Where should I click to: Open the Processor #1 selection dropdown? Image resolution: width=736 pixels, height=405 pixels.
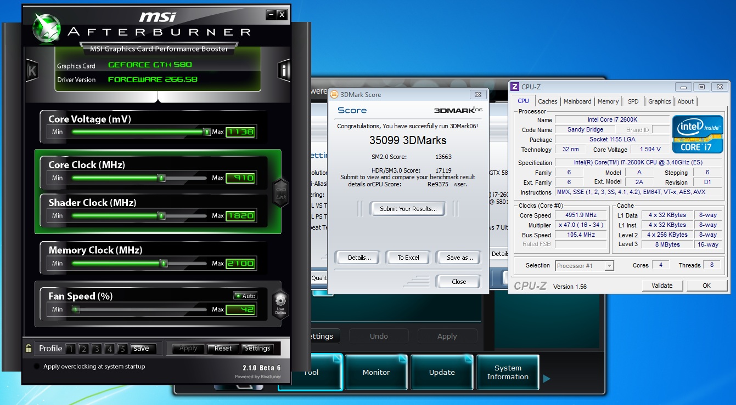585,266
